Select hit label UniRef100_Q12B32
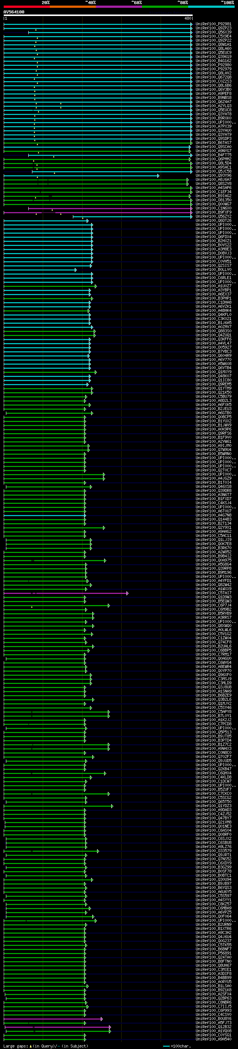 click(213, 1027)
